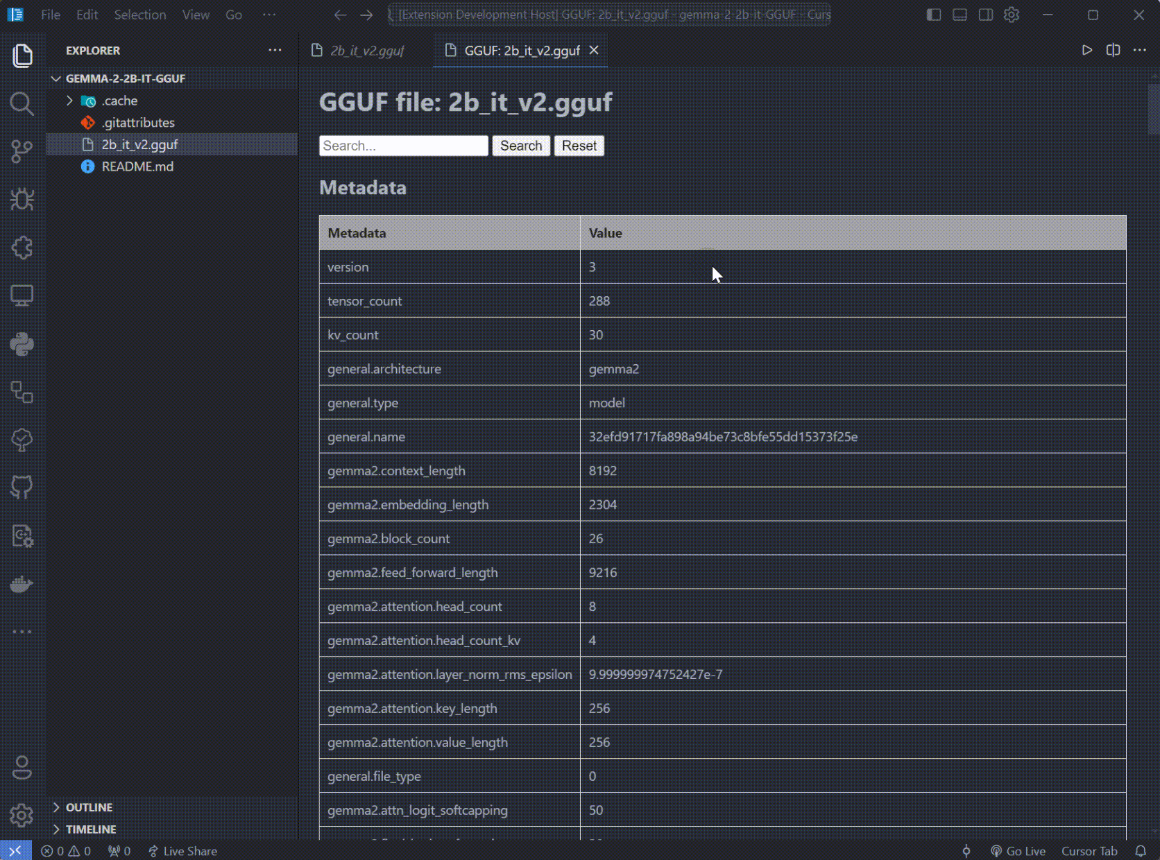Open the Selection menu
This screenshot has height=860, width=1160.
point(140,15)
